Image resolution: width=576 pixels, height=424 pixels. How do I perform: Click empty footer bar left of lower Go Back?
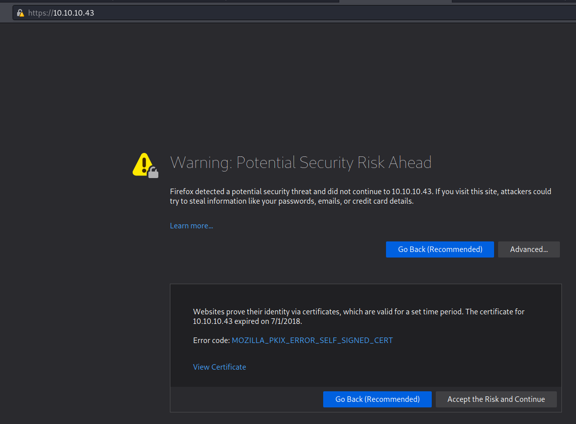pos(246,399)
